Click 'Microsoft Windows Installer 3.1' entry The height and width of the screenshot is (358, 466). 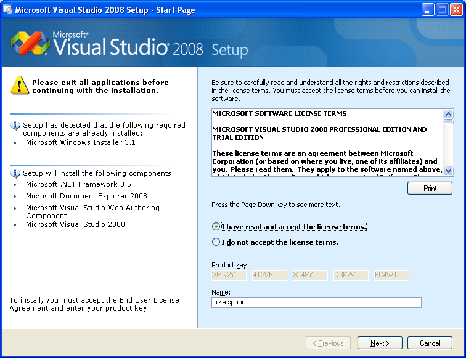pyautogui.click(x=81, y=142)
